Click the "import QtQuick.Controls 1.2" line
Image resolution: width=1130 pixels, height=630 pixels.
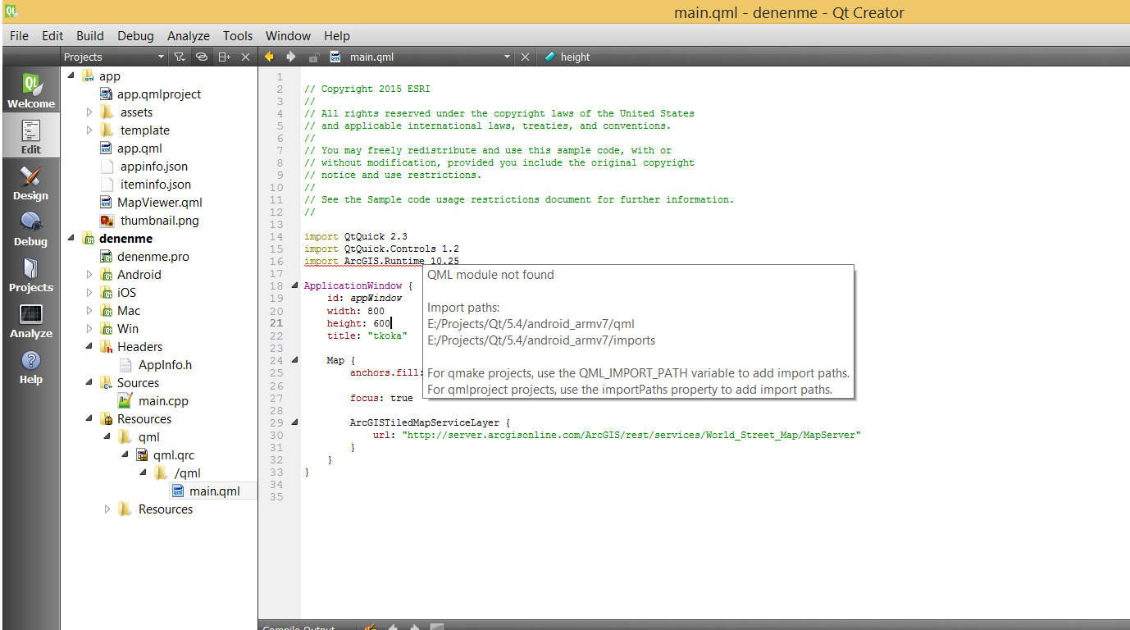(x=381, y=249)
